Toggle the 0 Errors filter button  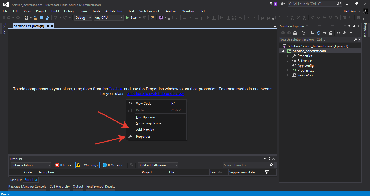click(64, 165)
